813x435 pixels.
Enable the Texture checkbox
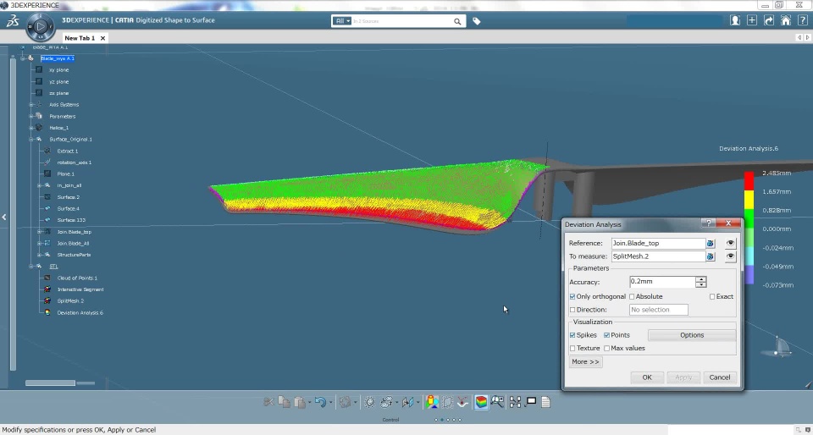point(572,348)
